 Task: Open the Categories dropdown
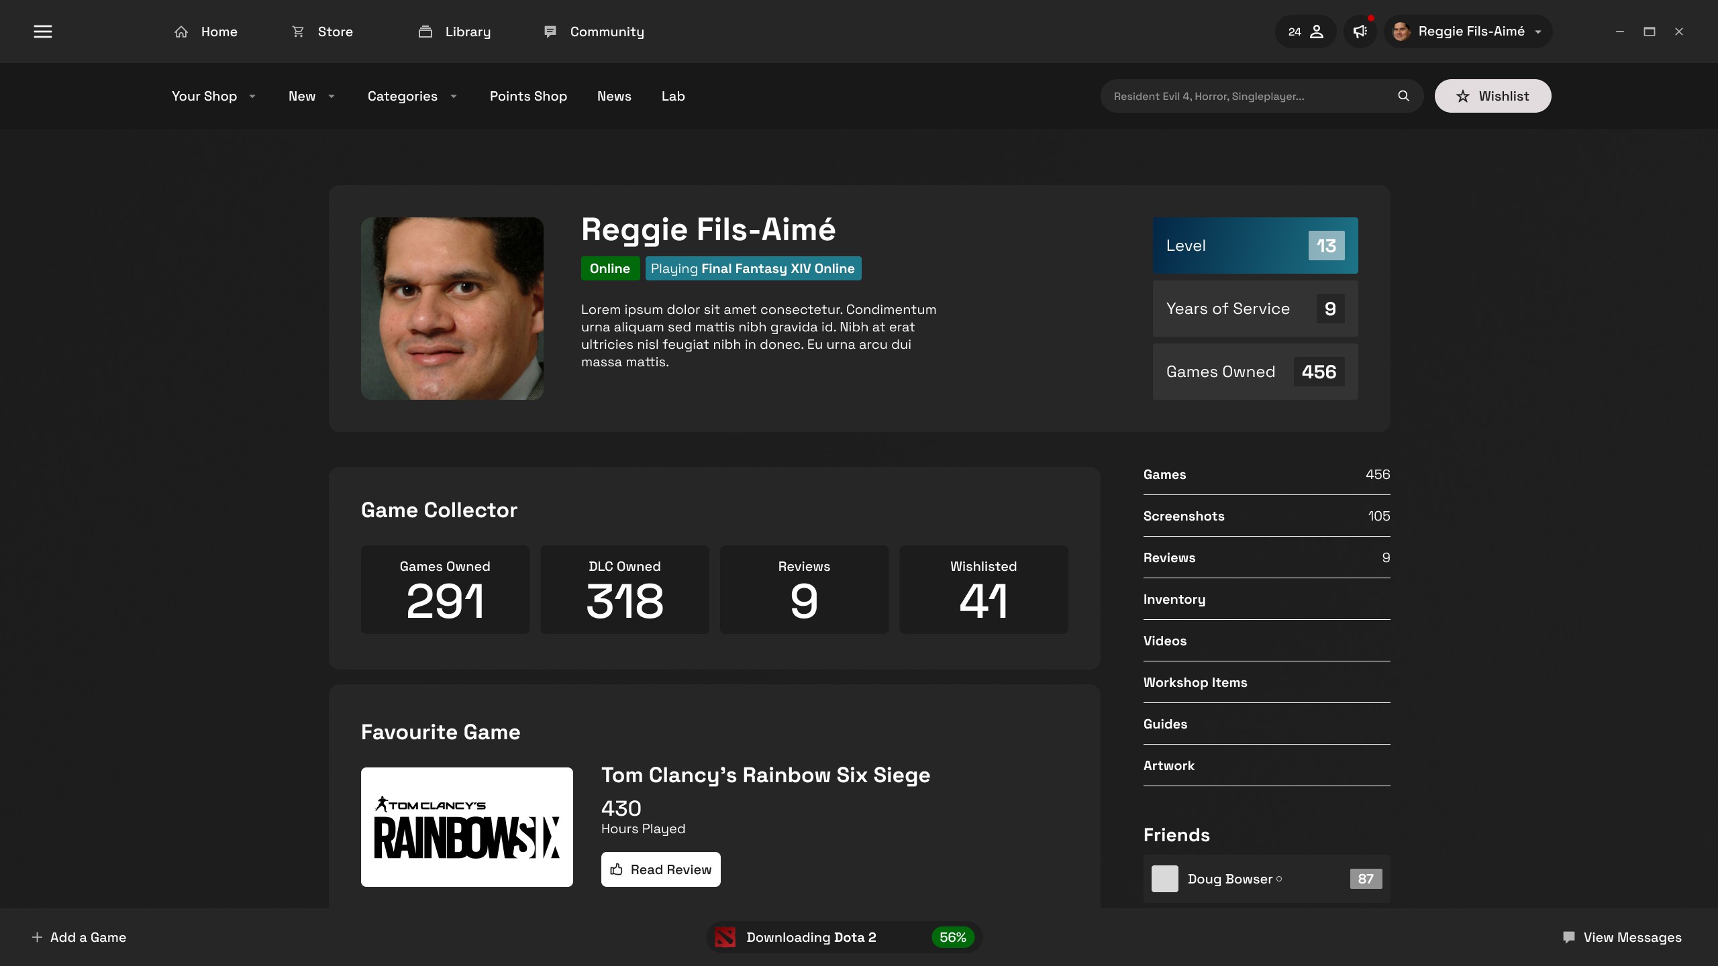pyautogui.click(x=412, y=96)
